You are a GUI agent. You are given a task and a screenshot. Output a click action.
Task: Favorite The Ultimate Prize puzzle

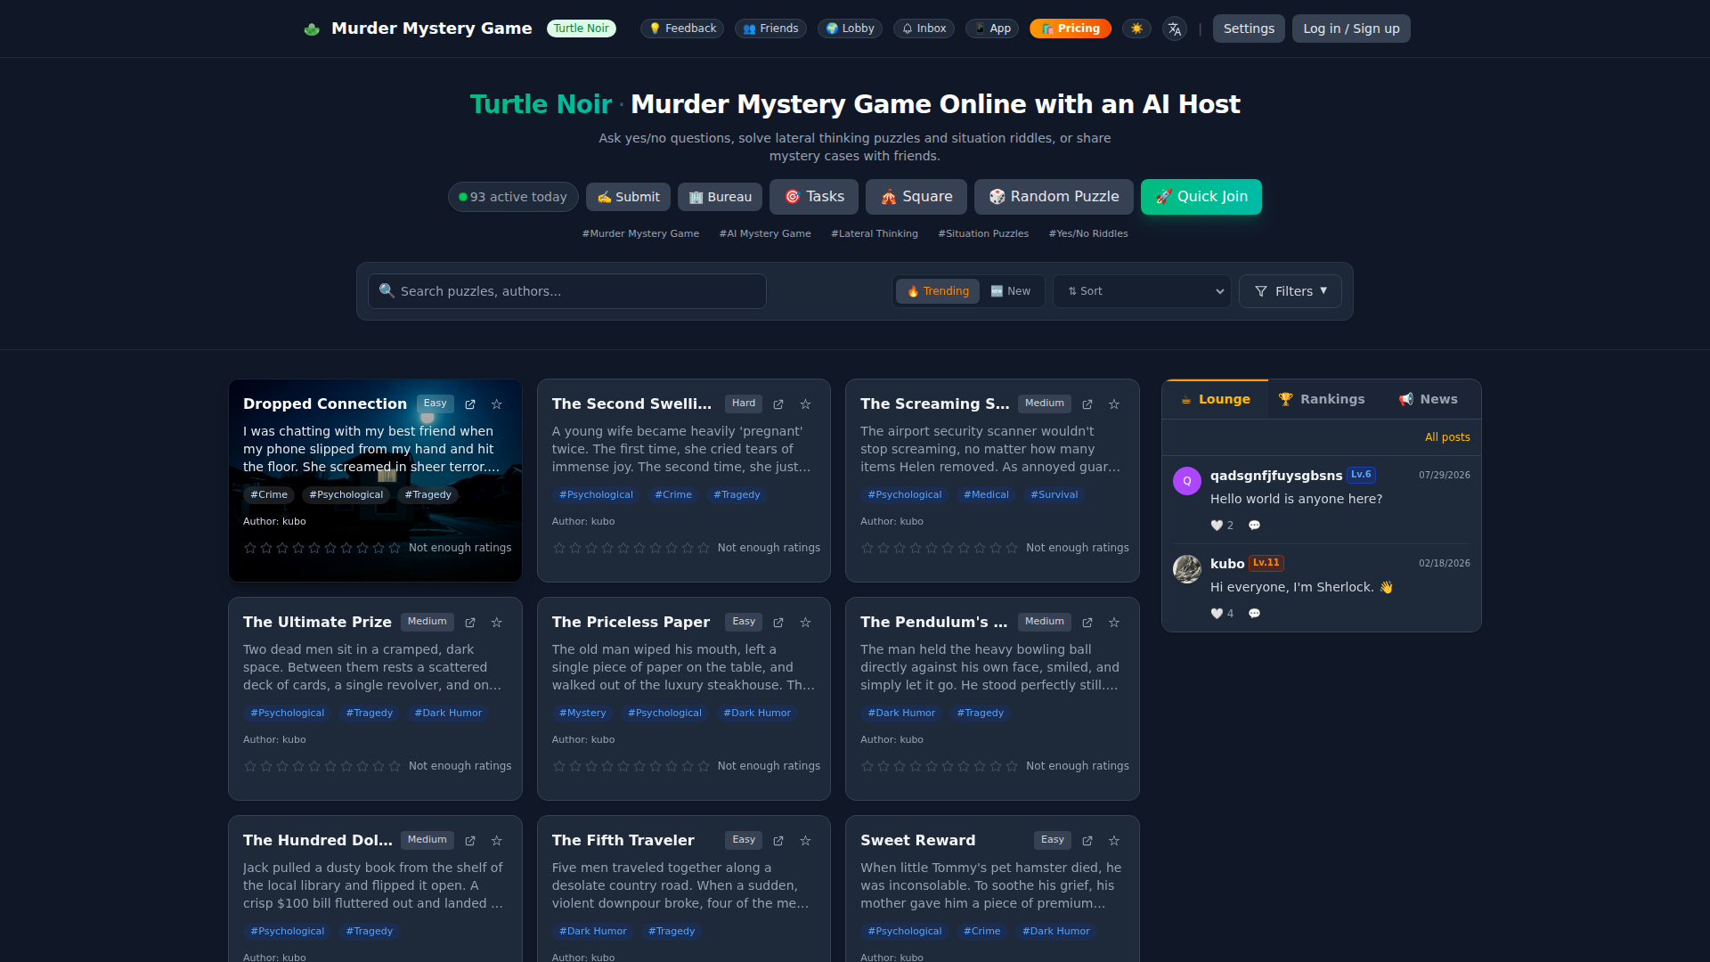[497, 623]
